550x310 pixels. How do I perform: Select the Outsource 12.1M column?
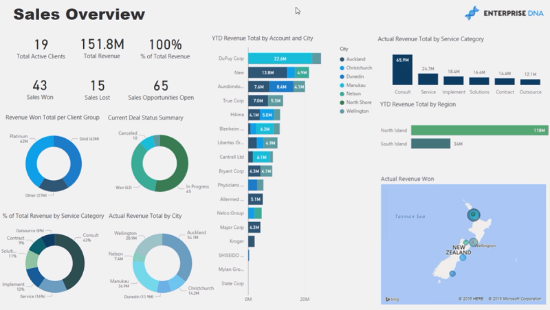pos(530,82)
